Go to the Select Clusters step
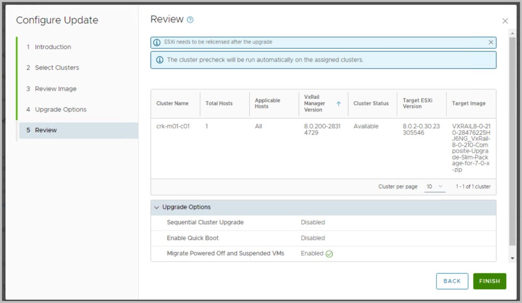Viewport: 522px width, 303px height. (57, 68)
